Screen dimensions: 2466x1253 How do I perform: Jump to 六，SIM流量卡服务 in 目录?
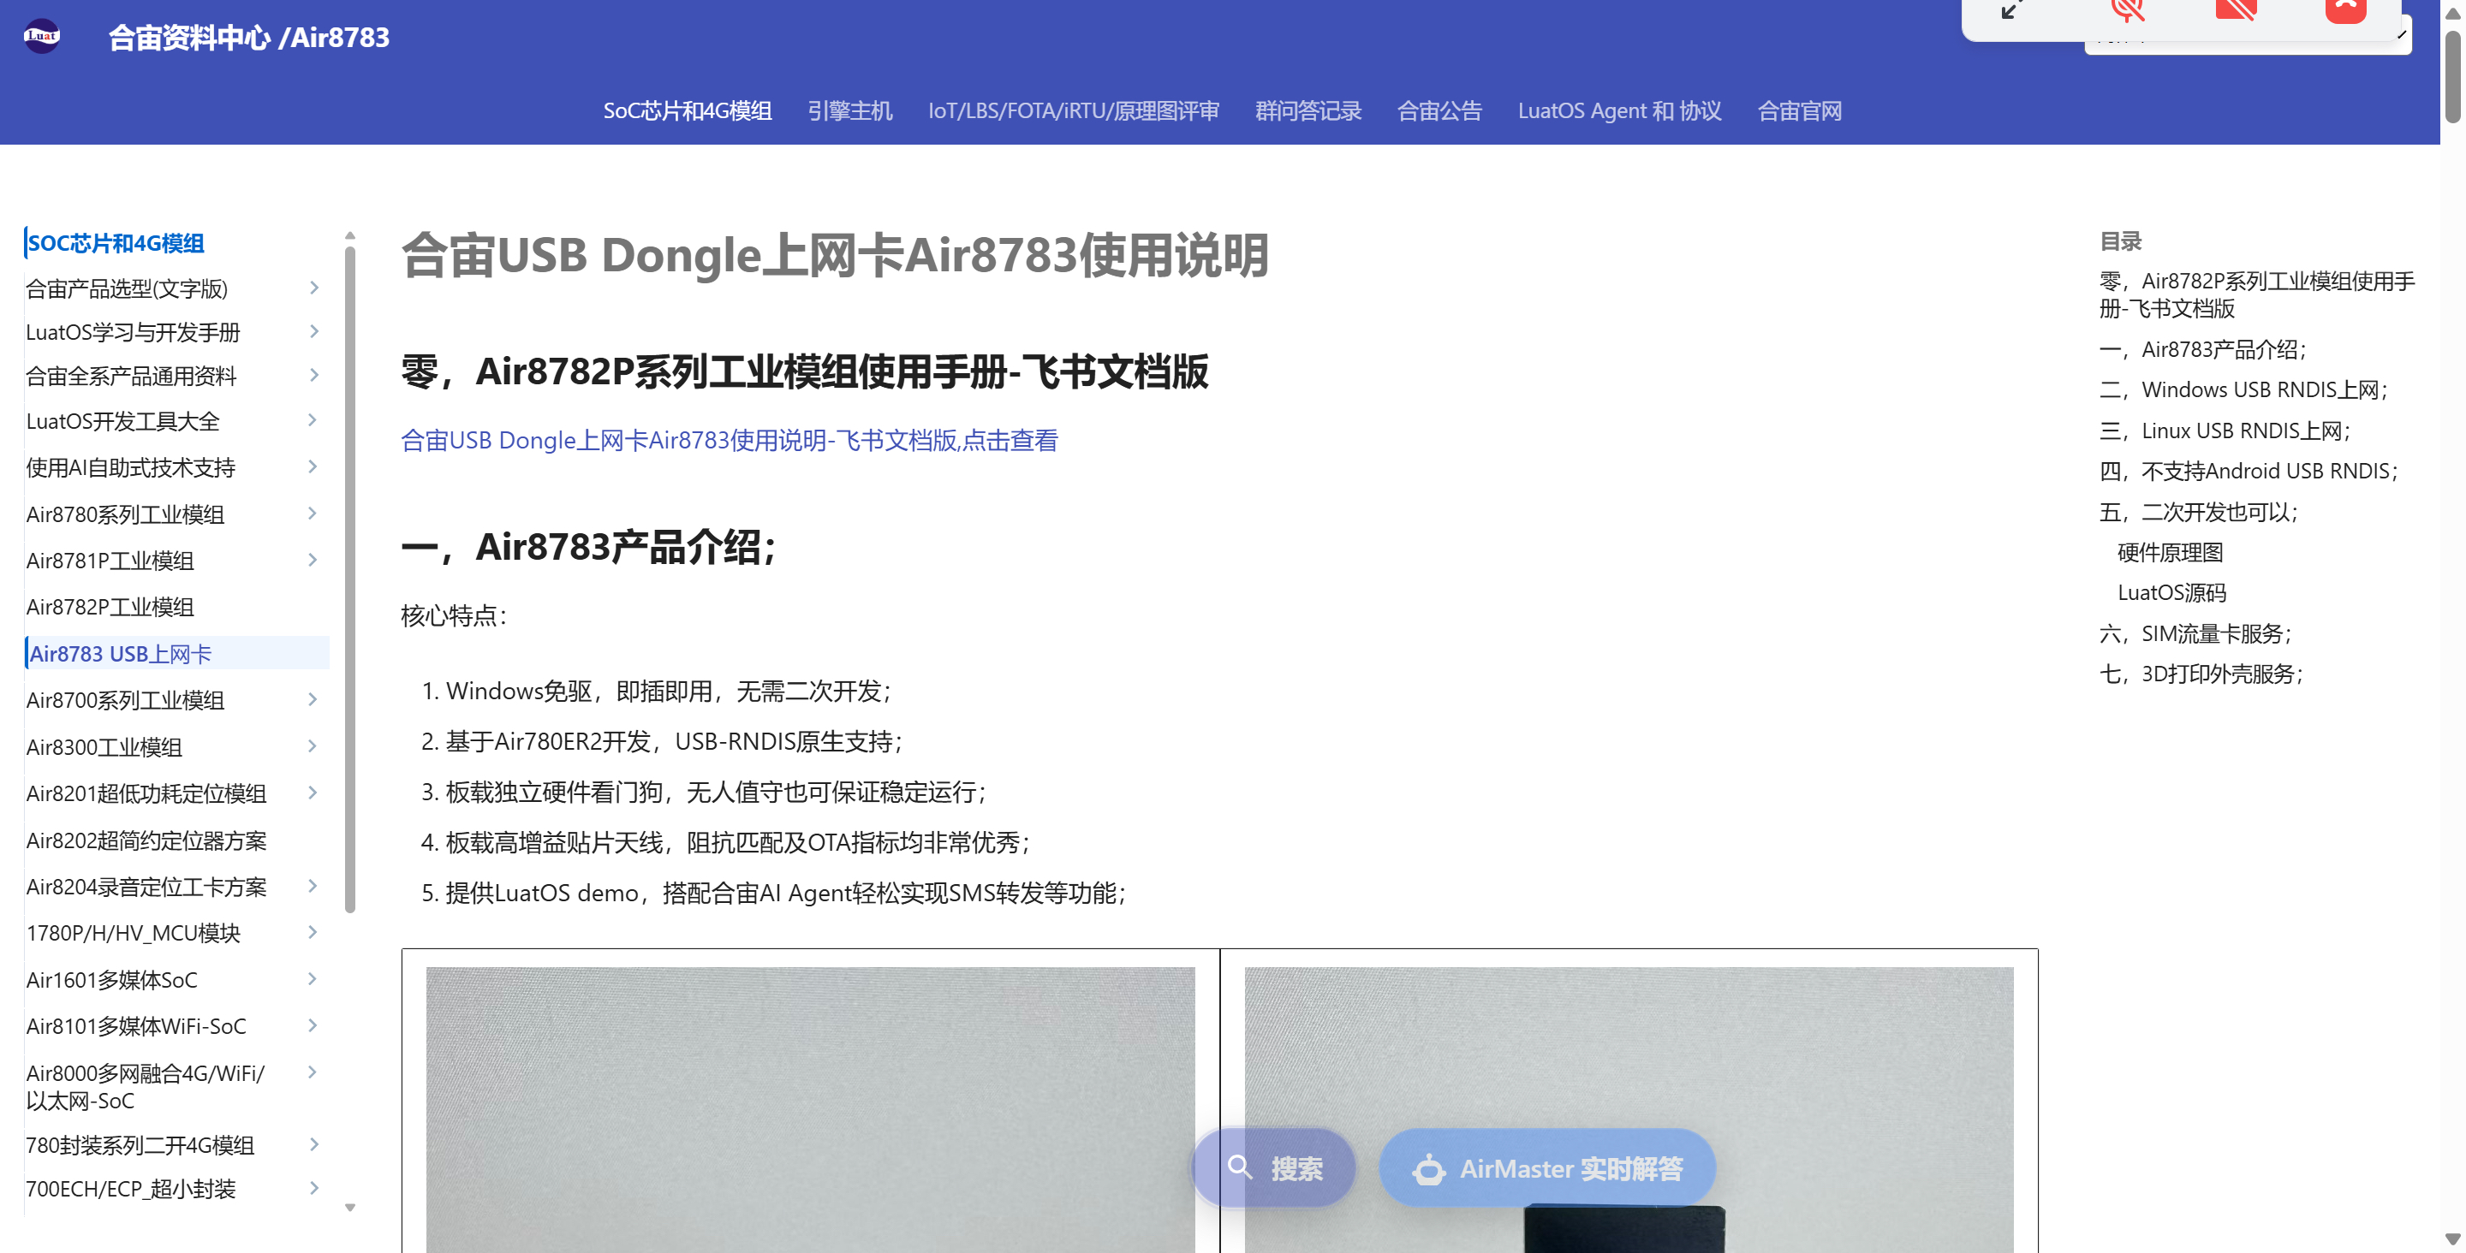pyautogui.click(x=2196, y=633)
